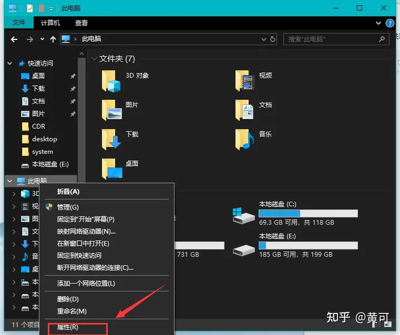The image size is (400, 335).
Task: Focus the 搜索"此电脑" search box
Action: (336, 39)
